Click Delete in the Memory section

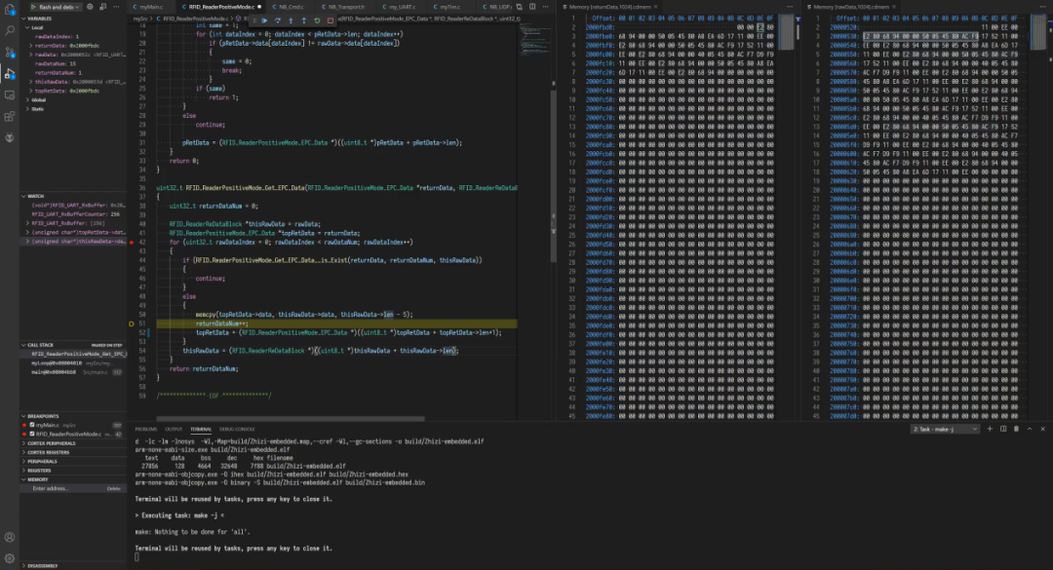[114, 488]
